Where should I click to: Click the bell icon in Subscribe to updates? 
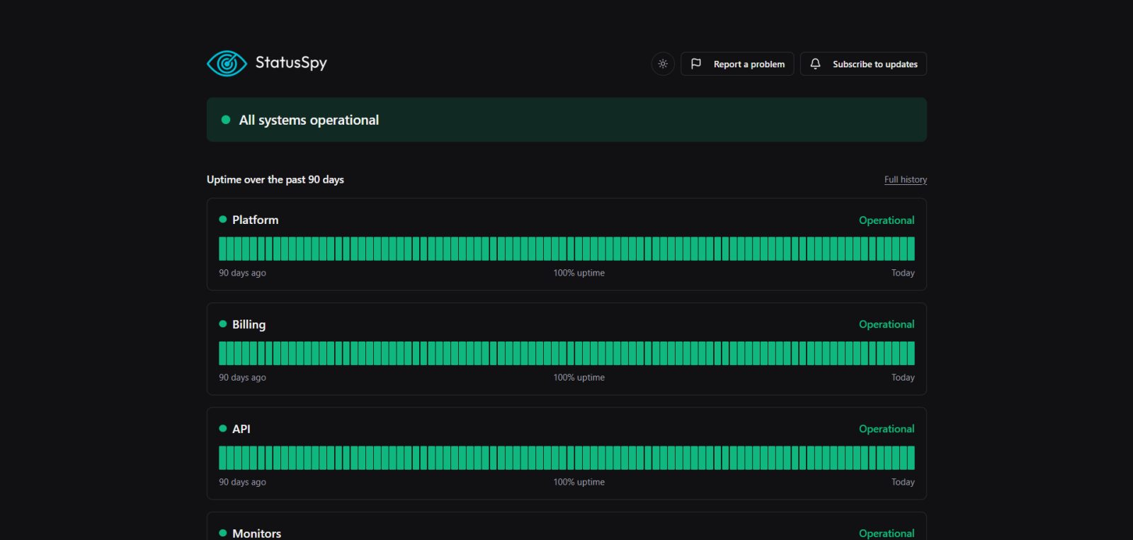click(815, 64)
